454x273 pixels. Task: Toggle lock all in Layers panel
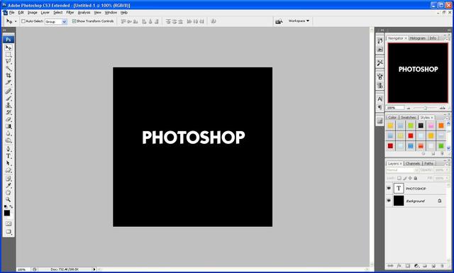(416, 178)
